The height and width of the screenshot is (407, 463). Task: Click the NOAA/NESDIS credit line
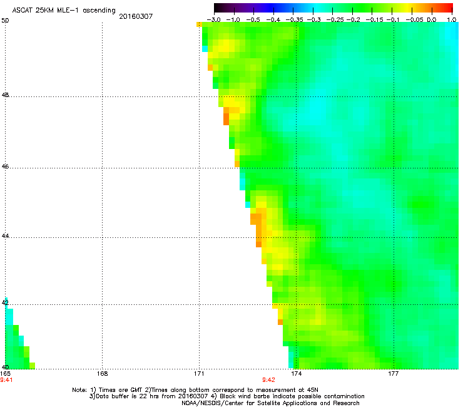coord(270,403)
